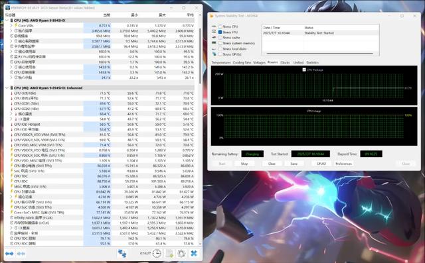Enable the Stress CPU checkbox
This screenshot has height=263, width=425.
pos(220,26)
